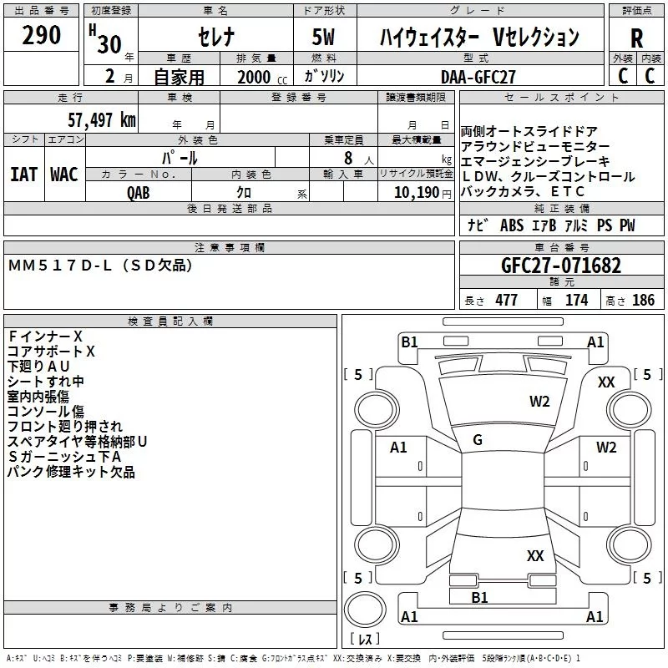Screen dimensions: 668x668
Task: Click the ABS equipment entry
Action: coord(512,225)
